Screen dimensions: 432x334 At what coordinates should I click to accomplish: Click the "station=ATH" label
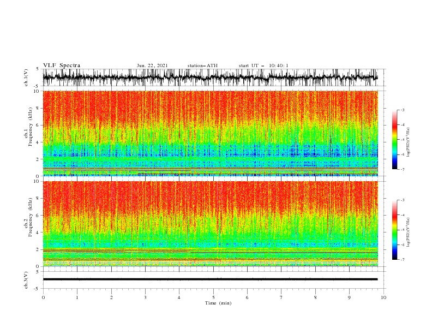pyautogui.click(x=202, y=65)
